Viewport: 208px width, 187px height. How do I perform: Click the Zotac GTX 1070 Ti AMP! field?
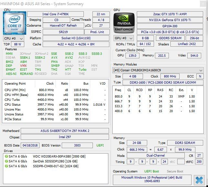pyautogui.click(x=170, y=14)
